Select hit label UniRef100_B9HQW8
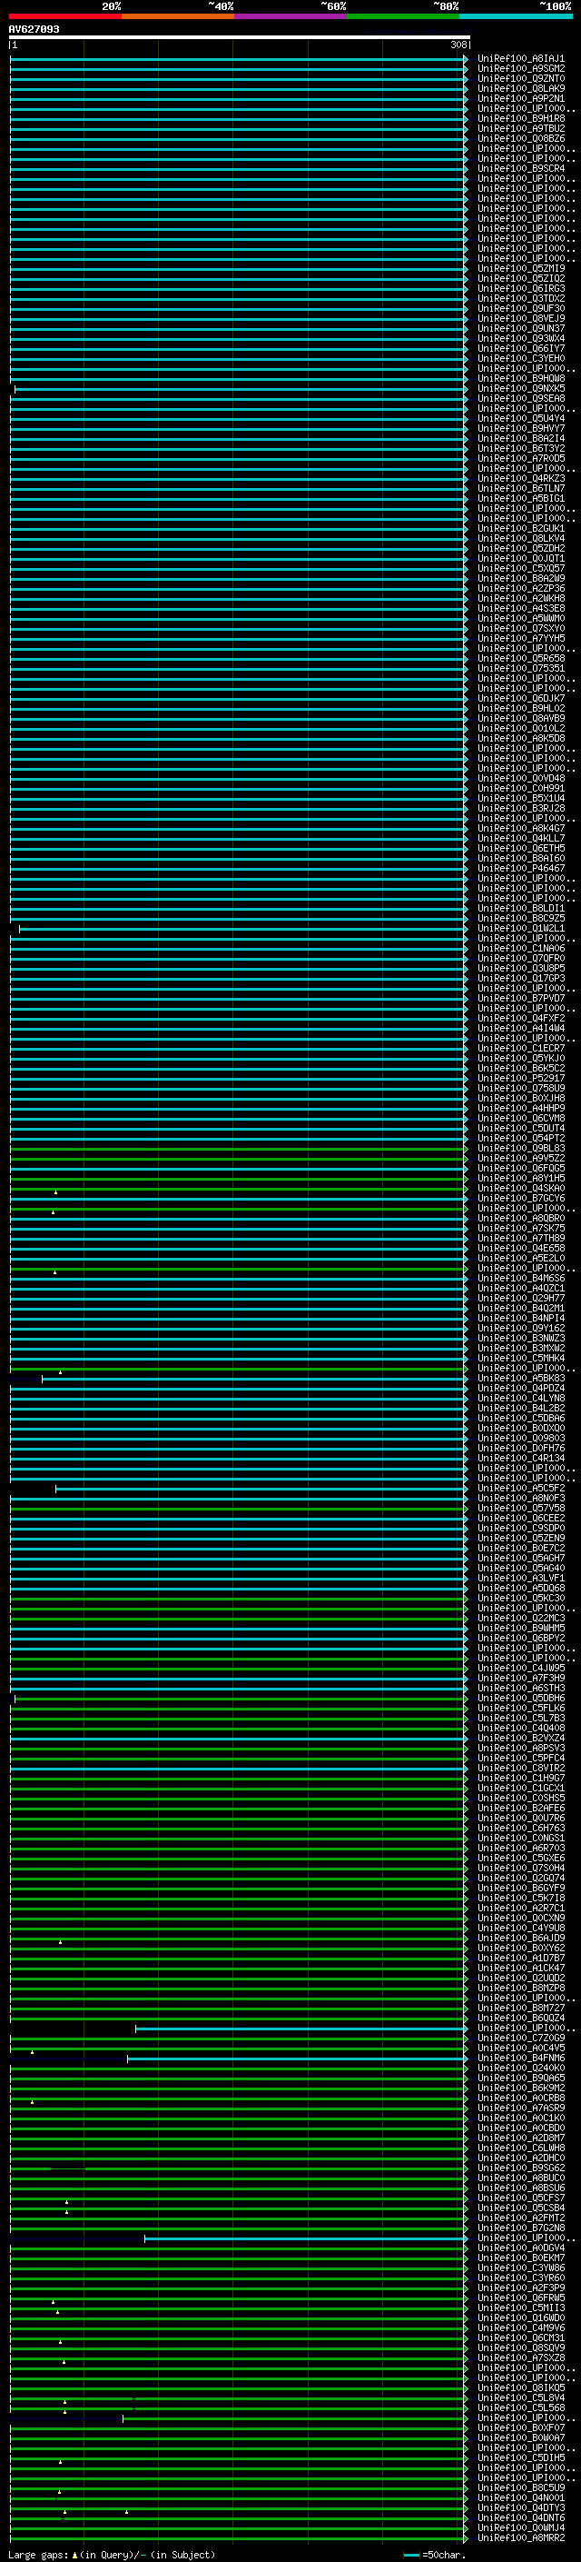The width and height of the screenshot is (581, 2562). (x=521, y=378)
